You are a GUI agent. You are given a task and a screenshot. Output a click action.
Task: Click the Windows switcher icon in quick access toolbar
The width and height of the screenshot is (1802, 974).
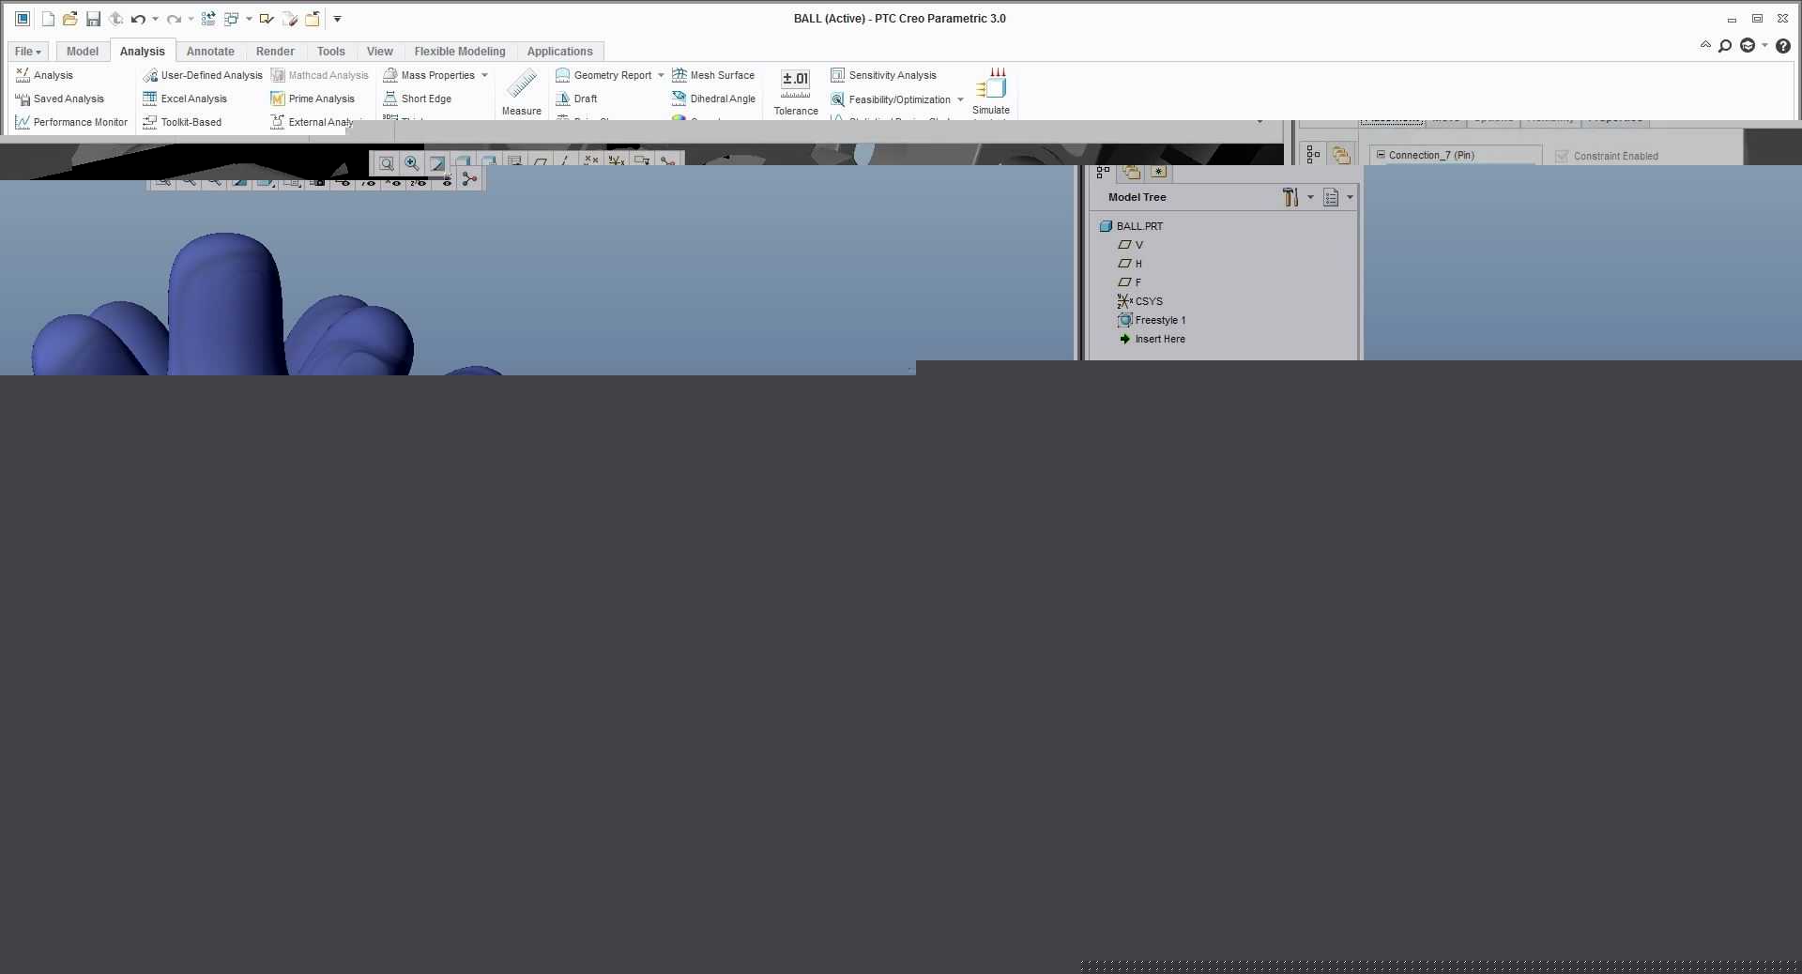(x=231, y=19)
